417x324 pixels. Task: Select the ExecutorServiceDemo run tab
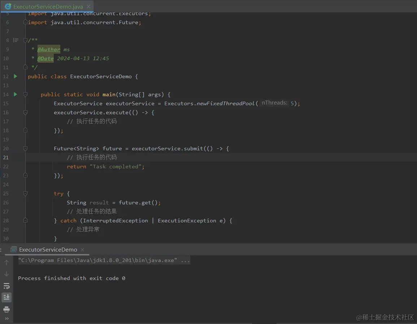coord(48,250)
